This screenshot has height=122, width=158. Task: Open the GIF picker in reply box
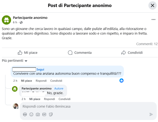click(x=44, y=114)
